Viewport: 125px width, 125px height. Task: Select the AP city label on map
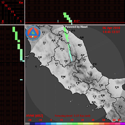pyautogui.click(x=82, y=55)
